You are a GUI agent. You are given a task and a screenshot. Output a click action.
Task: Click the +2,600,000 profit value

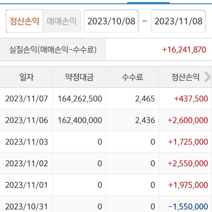[188, 120]
